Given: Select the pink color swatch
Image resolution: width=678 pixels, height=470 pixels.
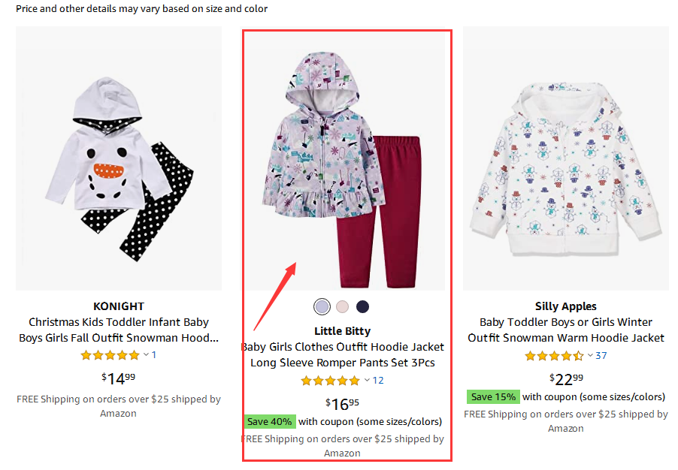Looking at the screenshot, I should click(343, 306).
